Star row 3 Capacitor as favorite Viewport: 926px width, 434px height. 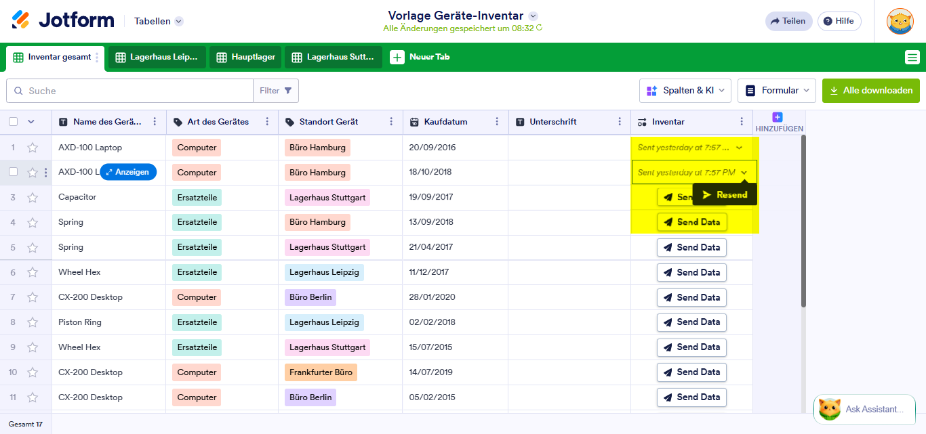33,198
